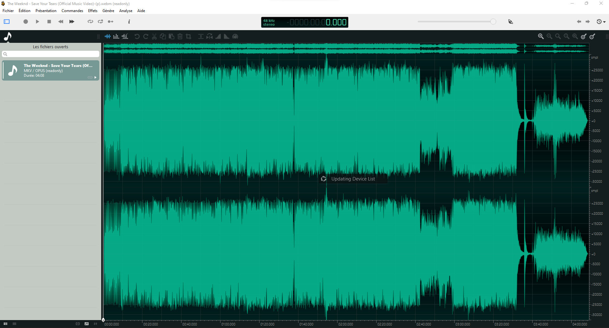Screen dimensions: 609x328
Task: Zoom in with the magnifier plus icon
Action: click(x=541, y=36)
